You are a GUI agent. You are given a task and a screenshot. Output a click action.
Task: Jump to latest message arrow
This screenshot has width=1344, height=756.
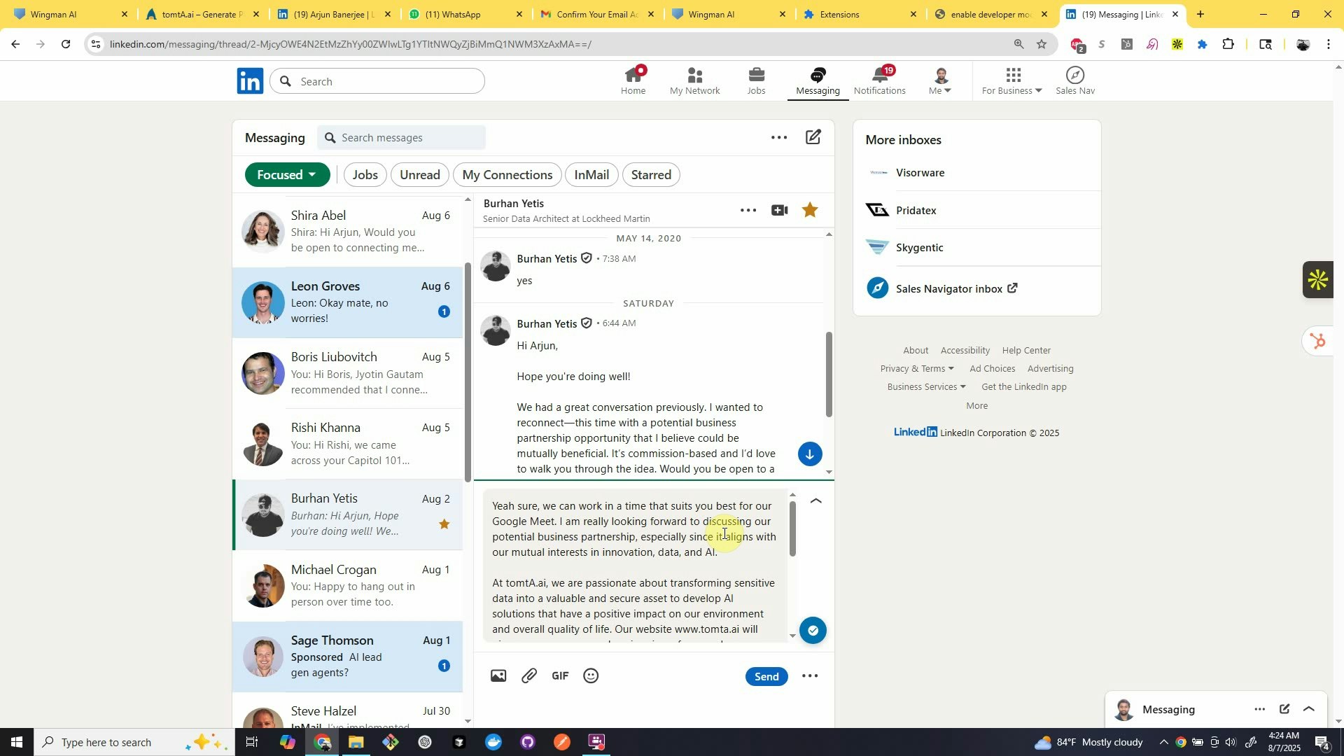[x=810, y=454]
